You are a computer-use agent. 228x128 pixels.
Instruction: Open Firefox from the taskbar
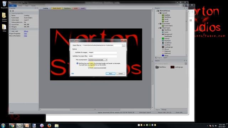(49, 126)
